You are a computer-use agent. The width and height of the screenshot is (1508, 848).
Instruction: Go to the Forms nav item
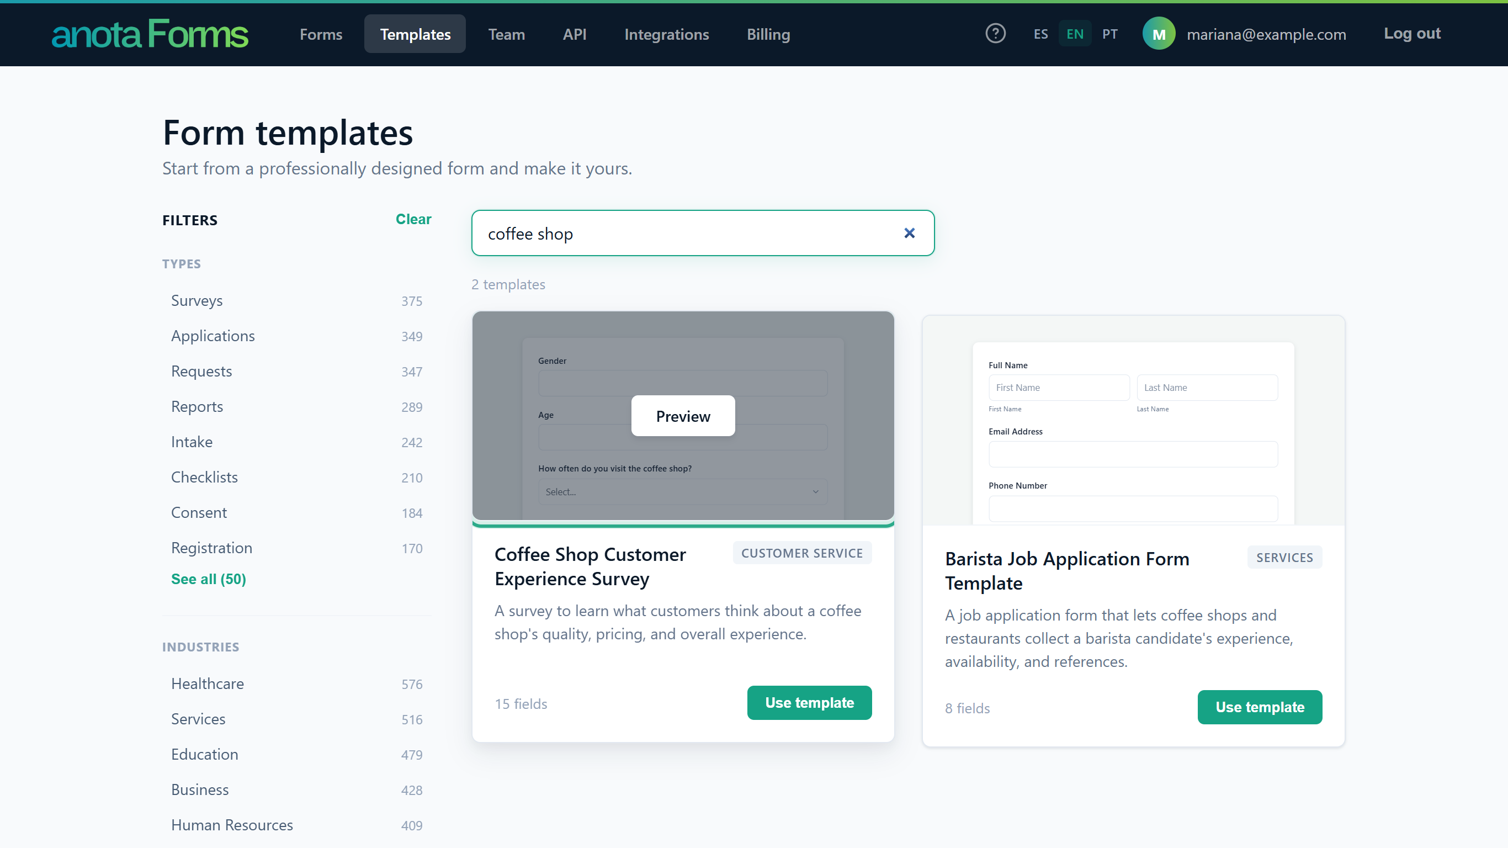[321, 34]
